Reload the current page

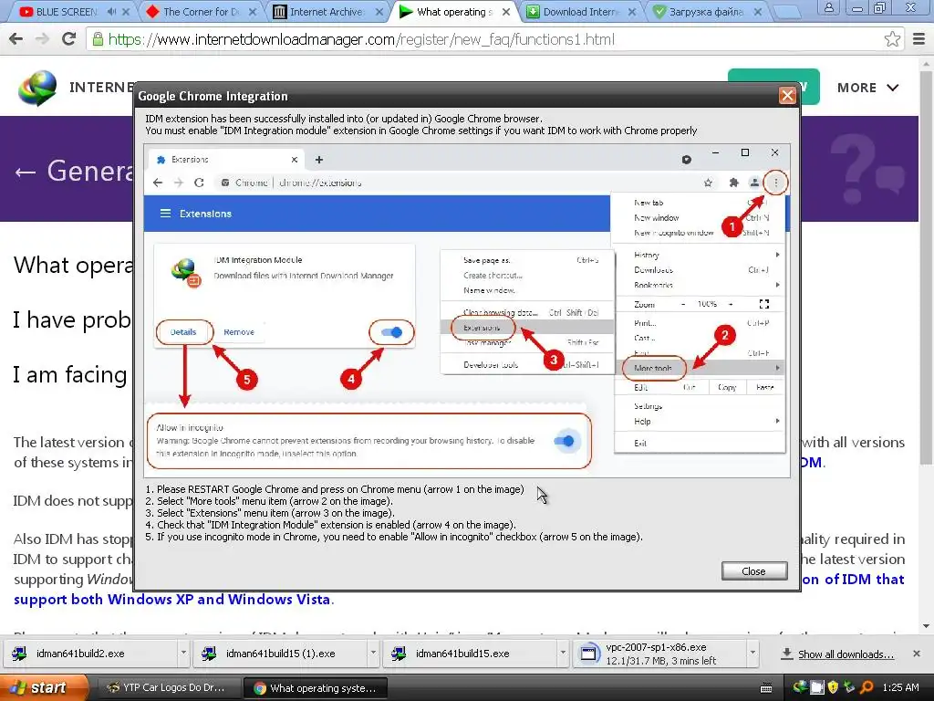coord(69,39)
